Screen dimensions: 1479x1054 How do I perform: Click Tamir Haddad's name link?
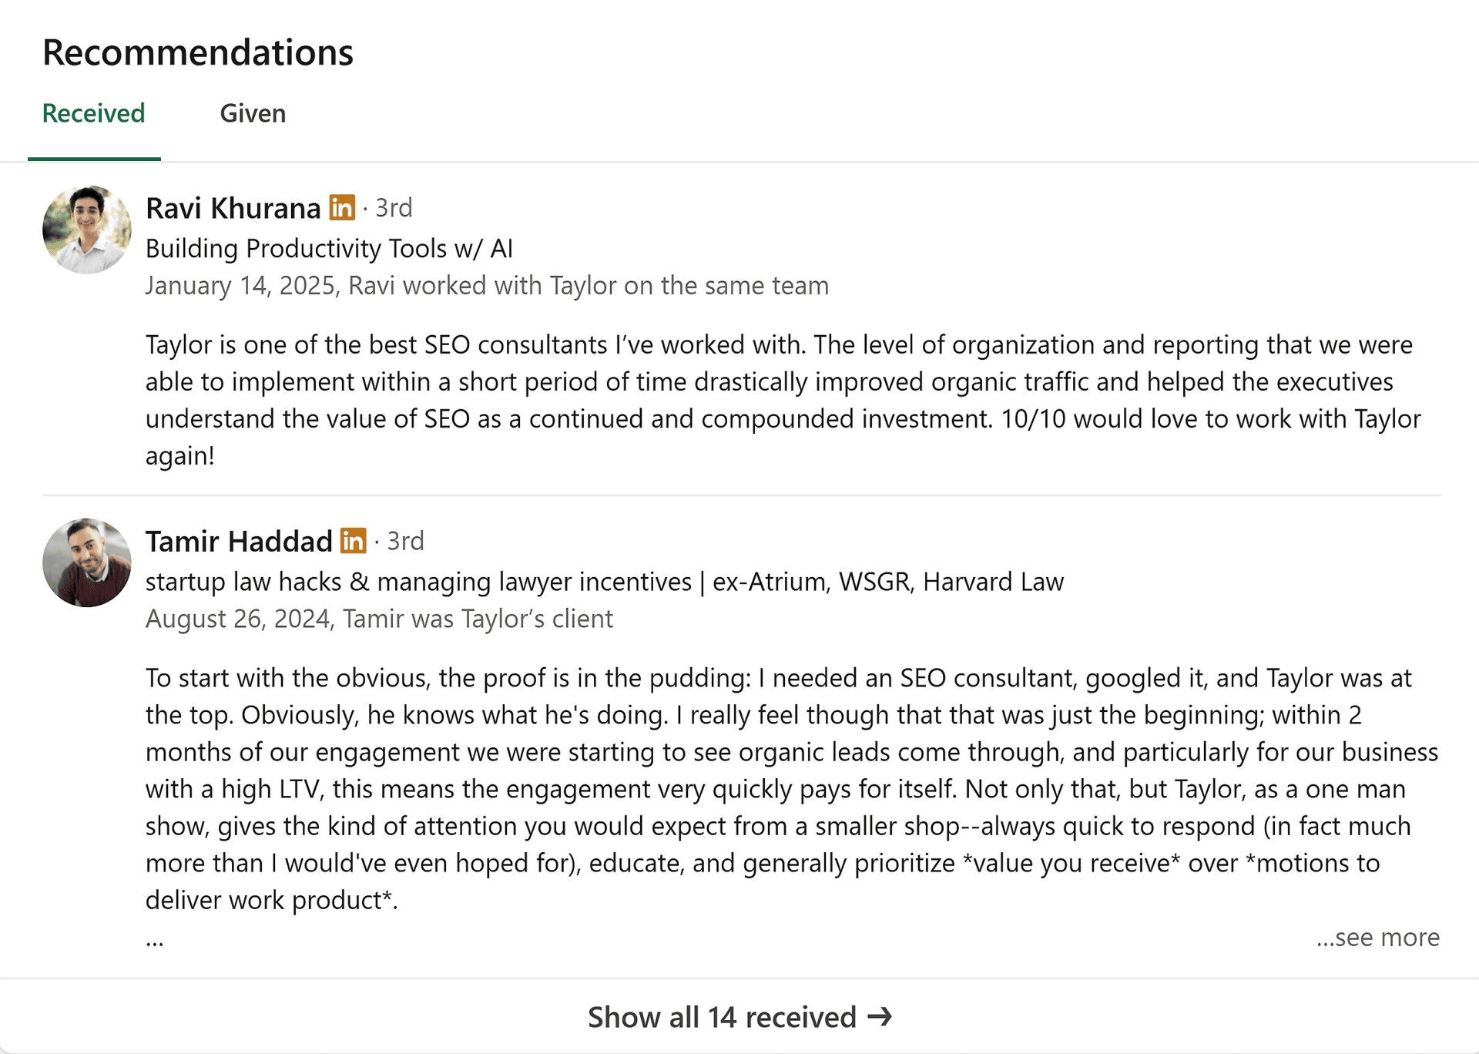[x=239, y=542]
